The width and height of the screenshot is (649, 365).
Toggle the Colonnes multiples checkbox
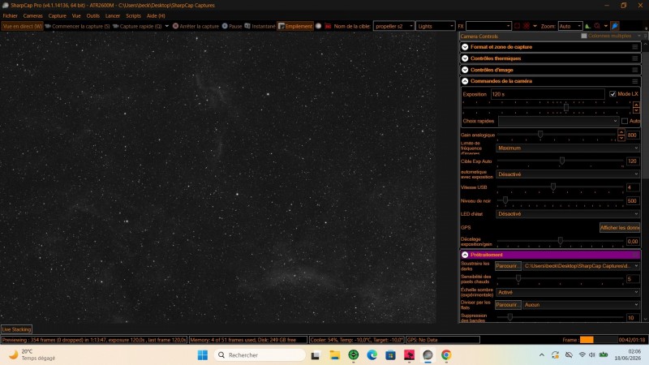584,36
